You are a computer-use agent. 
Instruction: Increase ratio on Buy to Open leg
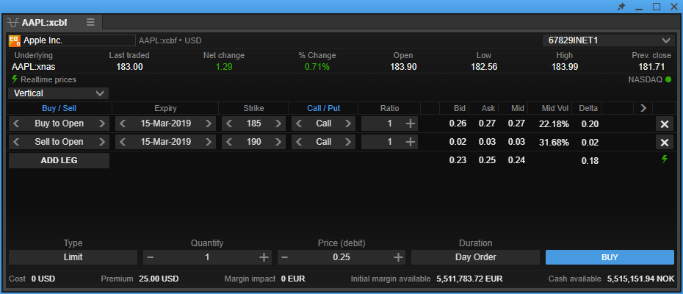click(x=410, y=123)
